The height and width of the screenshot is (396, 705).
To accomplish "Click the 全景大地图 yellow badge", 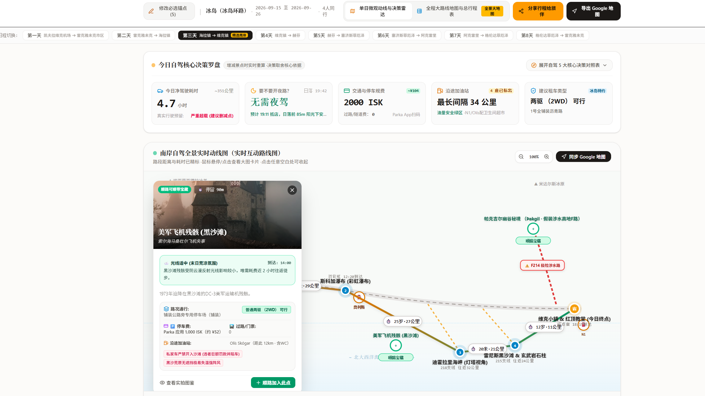I will click(492, 11).
